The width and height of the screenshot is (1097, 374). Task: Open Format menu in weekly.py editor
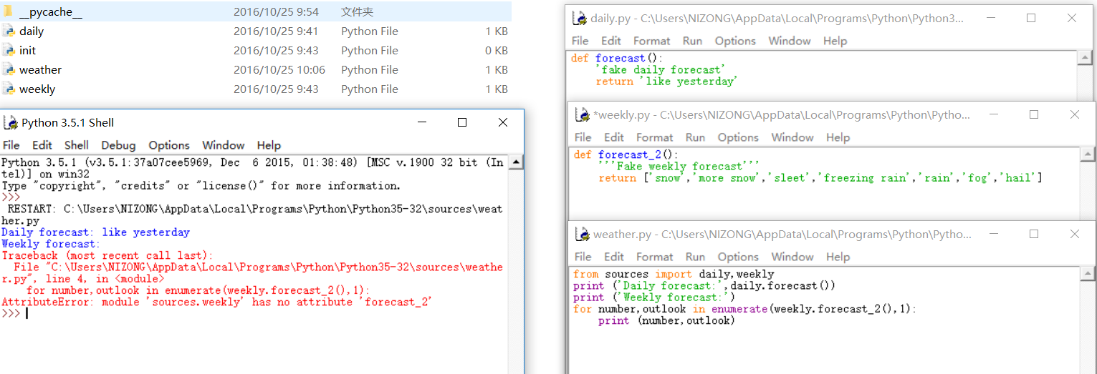(x=654, y=137)
